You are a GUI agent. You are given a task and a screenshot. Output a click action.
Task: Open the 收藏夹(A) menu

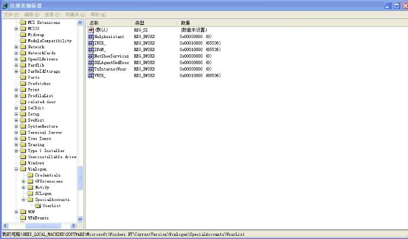point(75,15)
